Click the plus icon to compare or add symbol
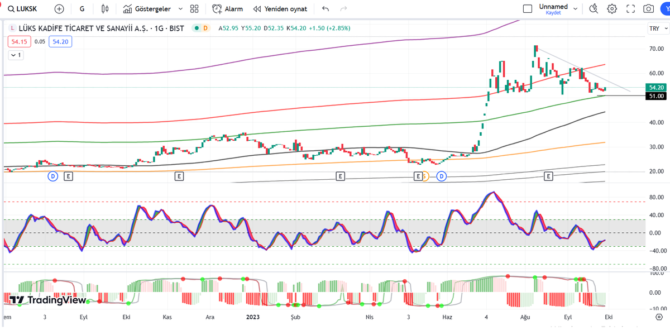 pos(59,9)
